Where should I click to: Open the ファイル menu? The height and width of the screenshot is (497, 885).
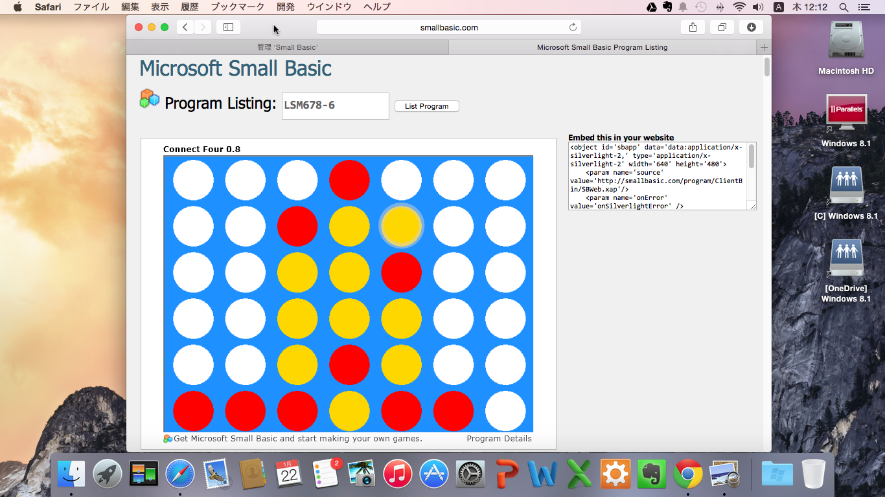point(91,7)
